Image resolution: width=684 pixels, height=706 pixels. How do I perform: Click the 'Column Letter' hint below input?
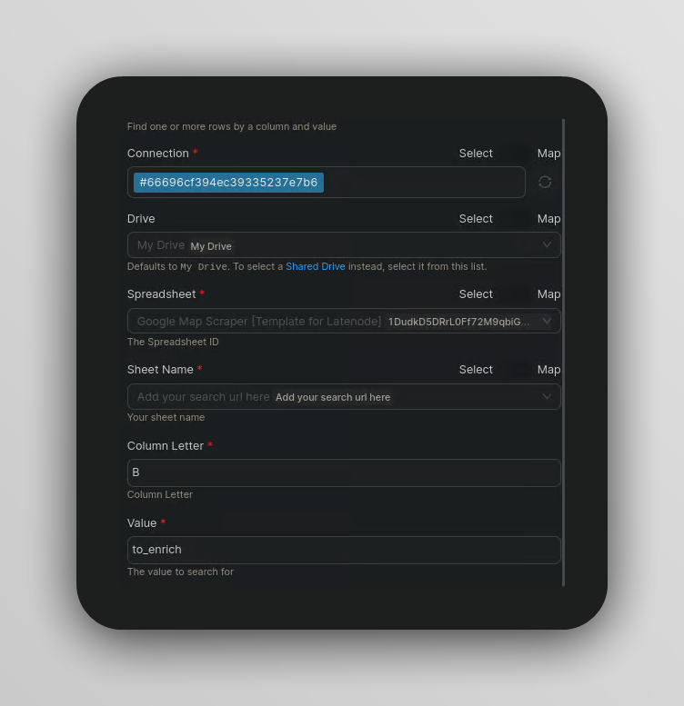tap(160, 494)
